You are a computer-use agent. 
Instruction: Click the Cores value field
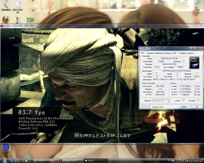[x=183, y=101]
